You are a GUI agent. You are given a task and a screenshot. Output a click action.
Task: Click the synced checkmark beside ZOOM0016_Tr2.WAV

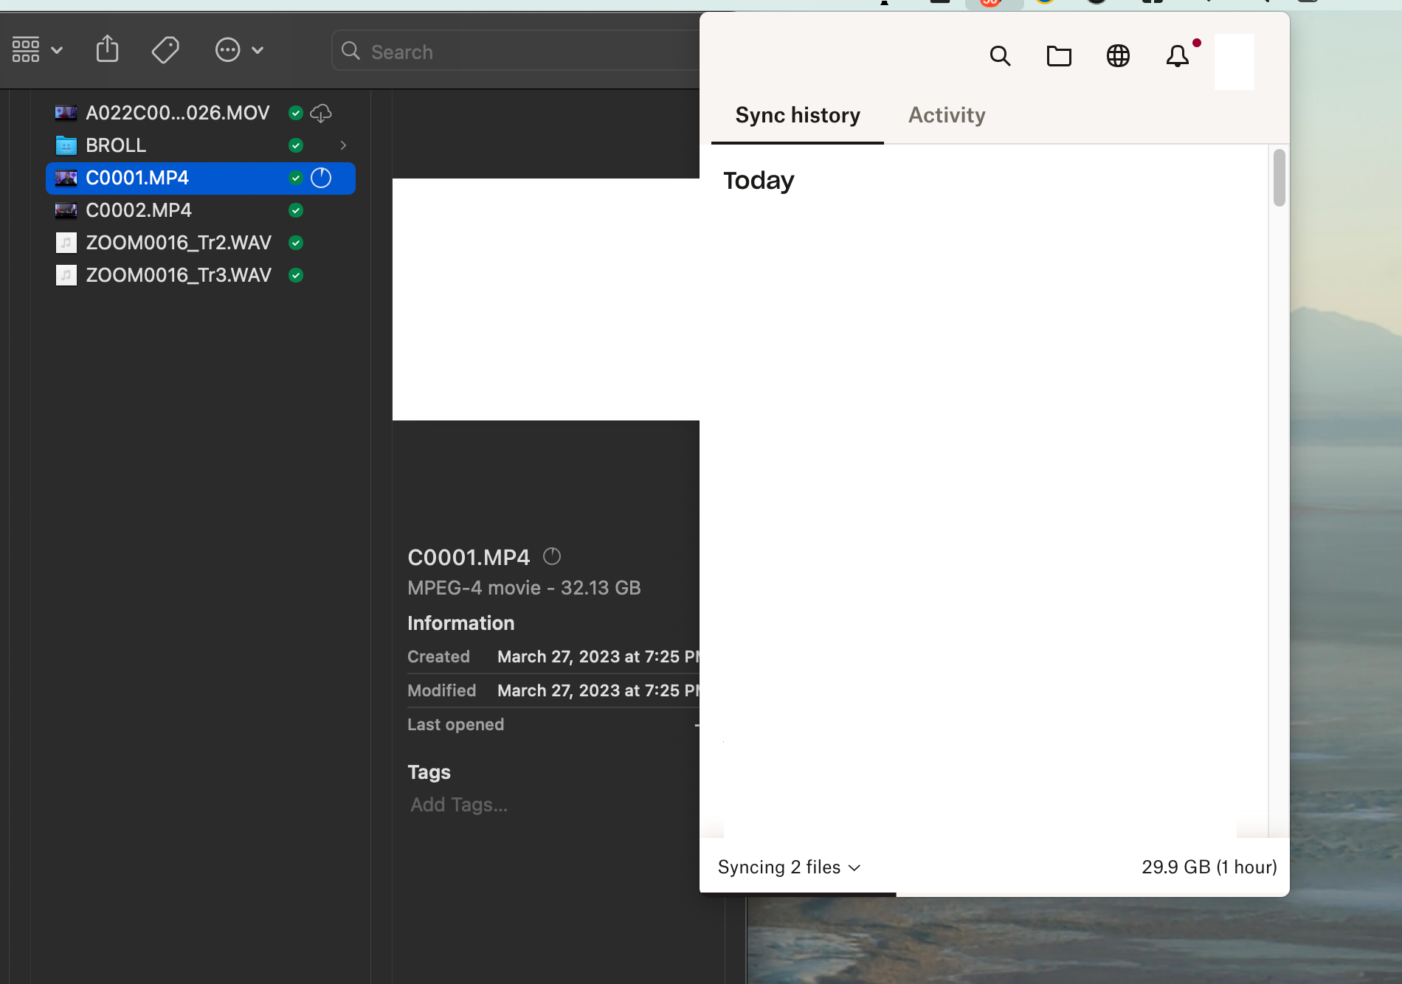295,243
